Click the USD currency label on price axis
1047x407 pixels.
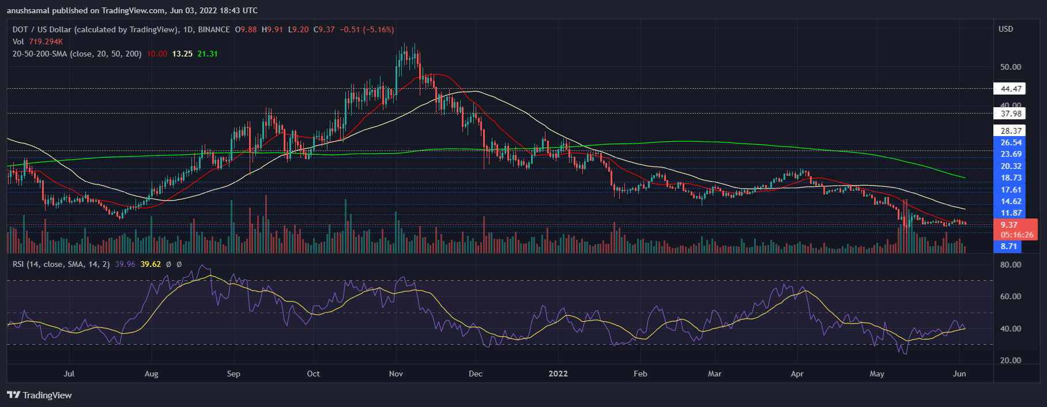tap(1005, 29)
